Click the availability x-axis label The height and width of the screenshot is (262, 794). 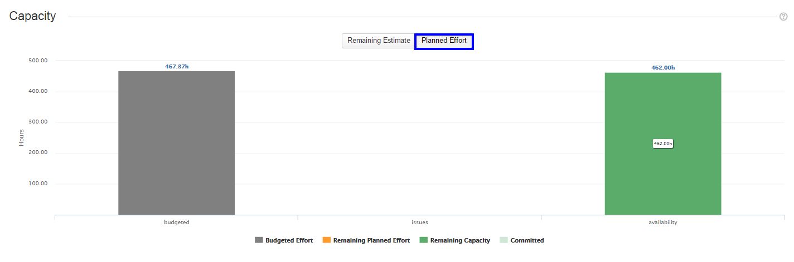click(663, 222)
